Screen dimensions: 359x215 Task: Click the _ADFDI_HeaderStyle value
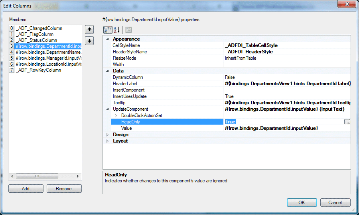pos(249,52)
